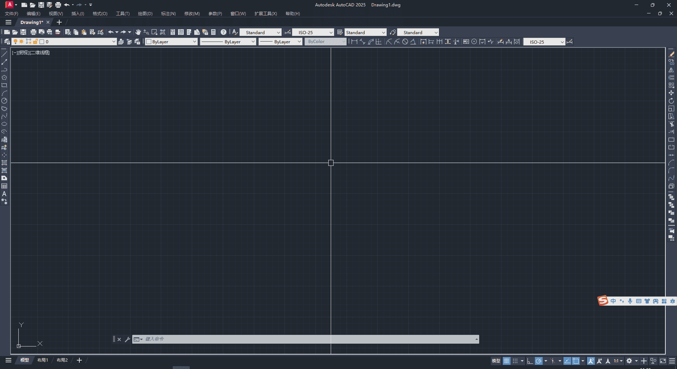Image resolution: width=677 pixels, height=369 pixels.
Task: Select the Rectangle tool
Action: 5,85
